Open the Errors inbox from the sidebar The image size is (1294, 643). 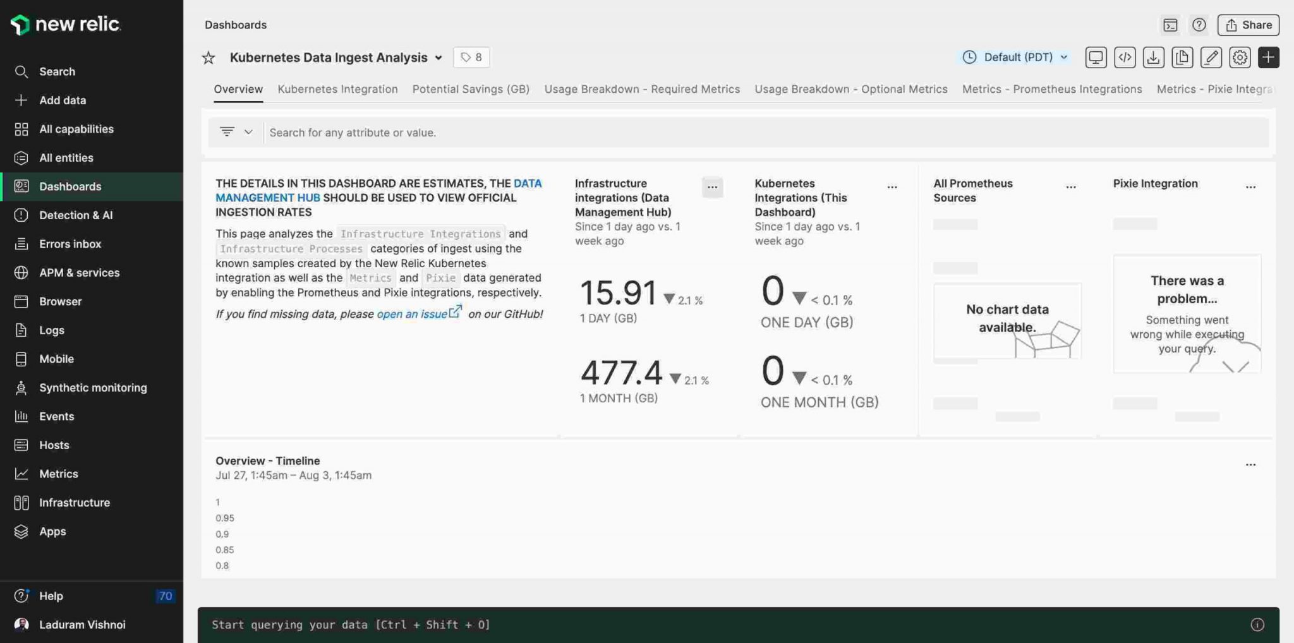(x=70, y=244)
